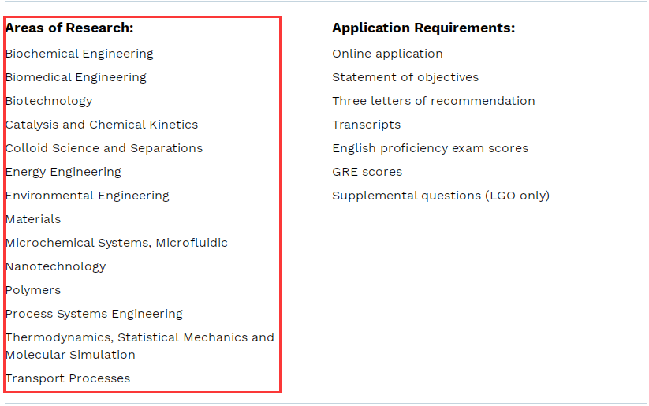Image resolution: width=649 pixels, height=406 pixels.
Task: Click English proficiency exam scores
Action: point(430,148)
